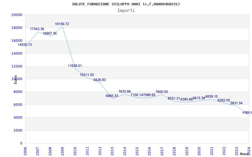The image size is (252, 157).
Task: Click the 2021 year axis label
Action: pos(212,151)
